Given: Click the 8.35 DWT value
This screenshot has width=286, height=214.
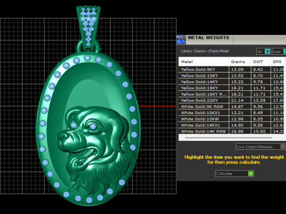Looking at the screenshot, I should pyautogui.click(x=258, y=119).
